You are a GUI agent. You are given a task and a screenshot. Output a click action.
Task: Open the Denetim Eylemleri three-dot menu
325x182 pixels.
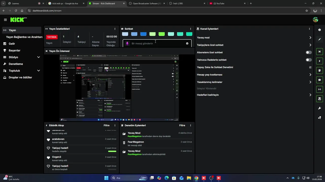point(190,125)
